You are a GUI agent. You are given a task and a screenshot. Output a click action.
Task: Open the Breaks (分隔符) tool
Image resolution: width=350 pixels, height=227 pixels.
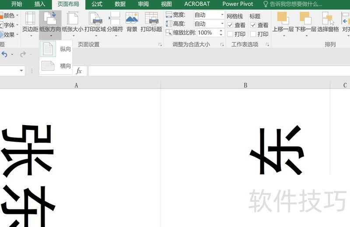(115, 24)
